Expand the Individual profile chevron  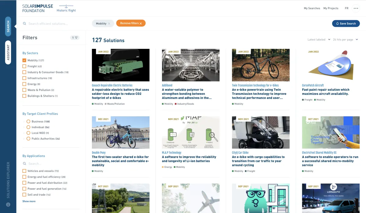pos(24,127)
